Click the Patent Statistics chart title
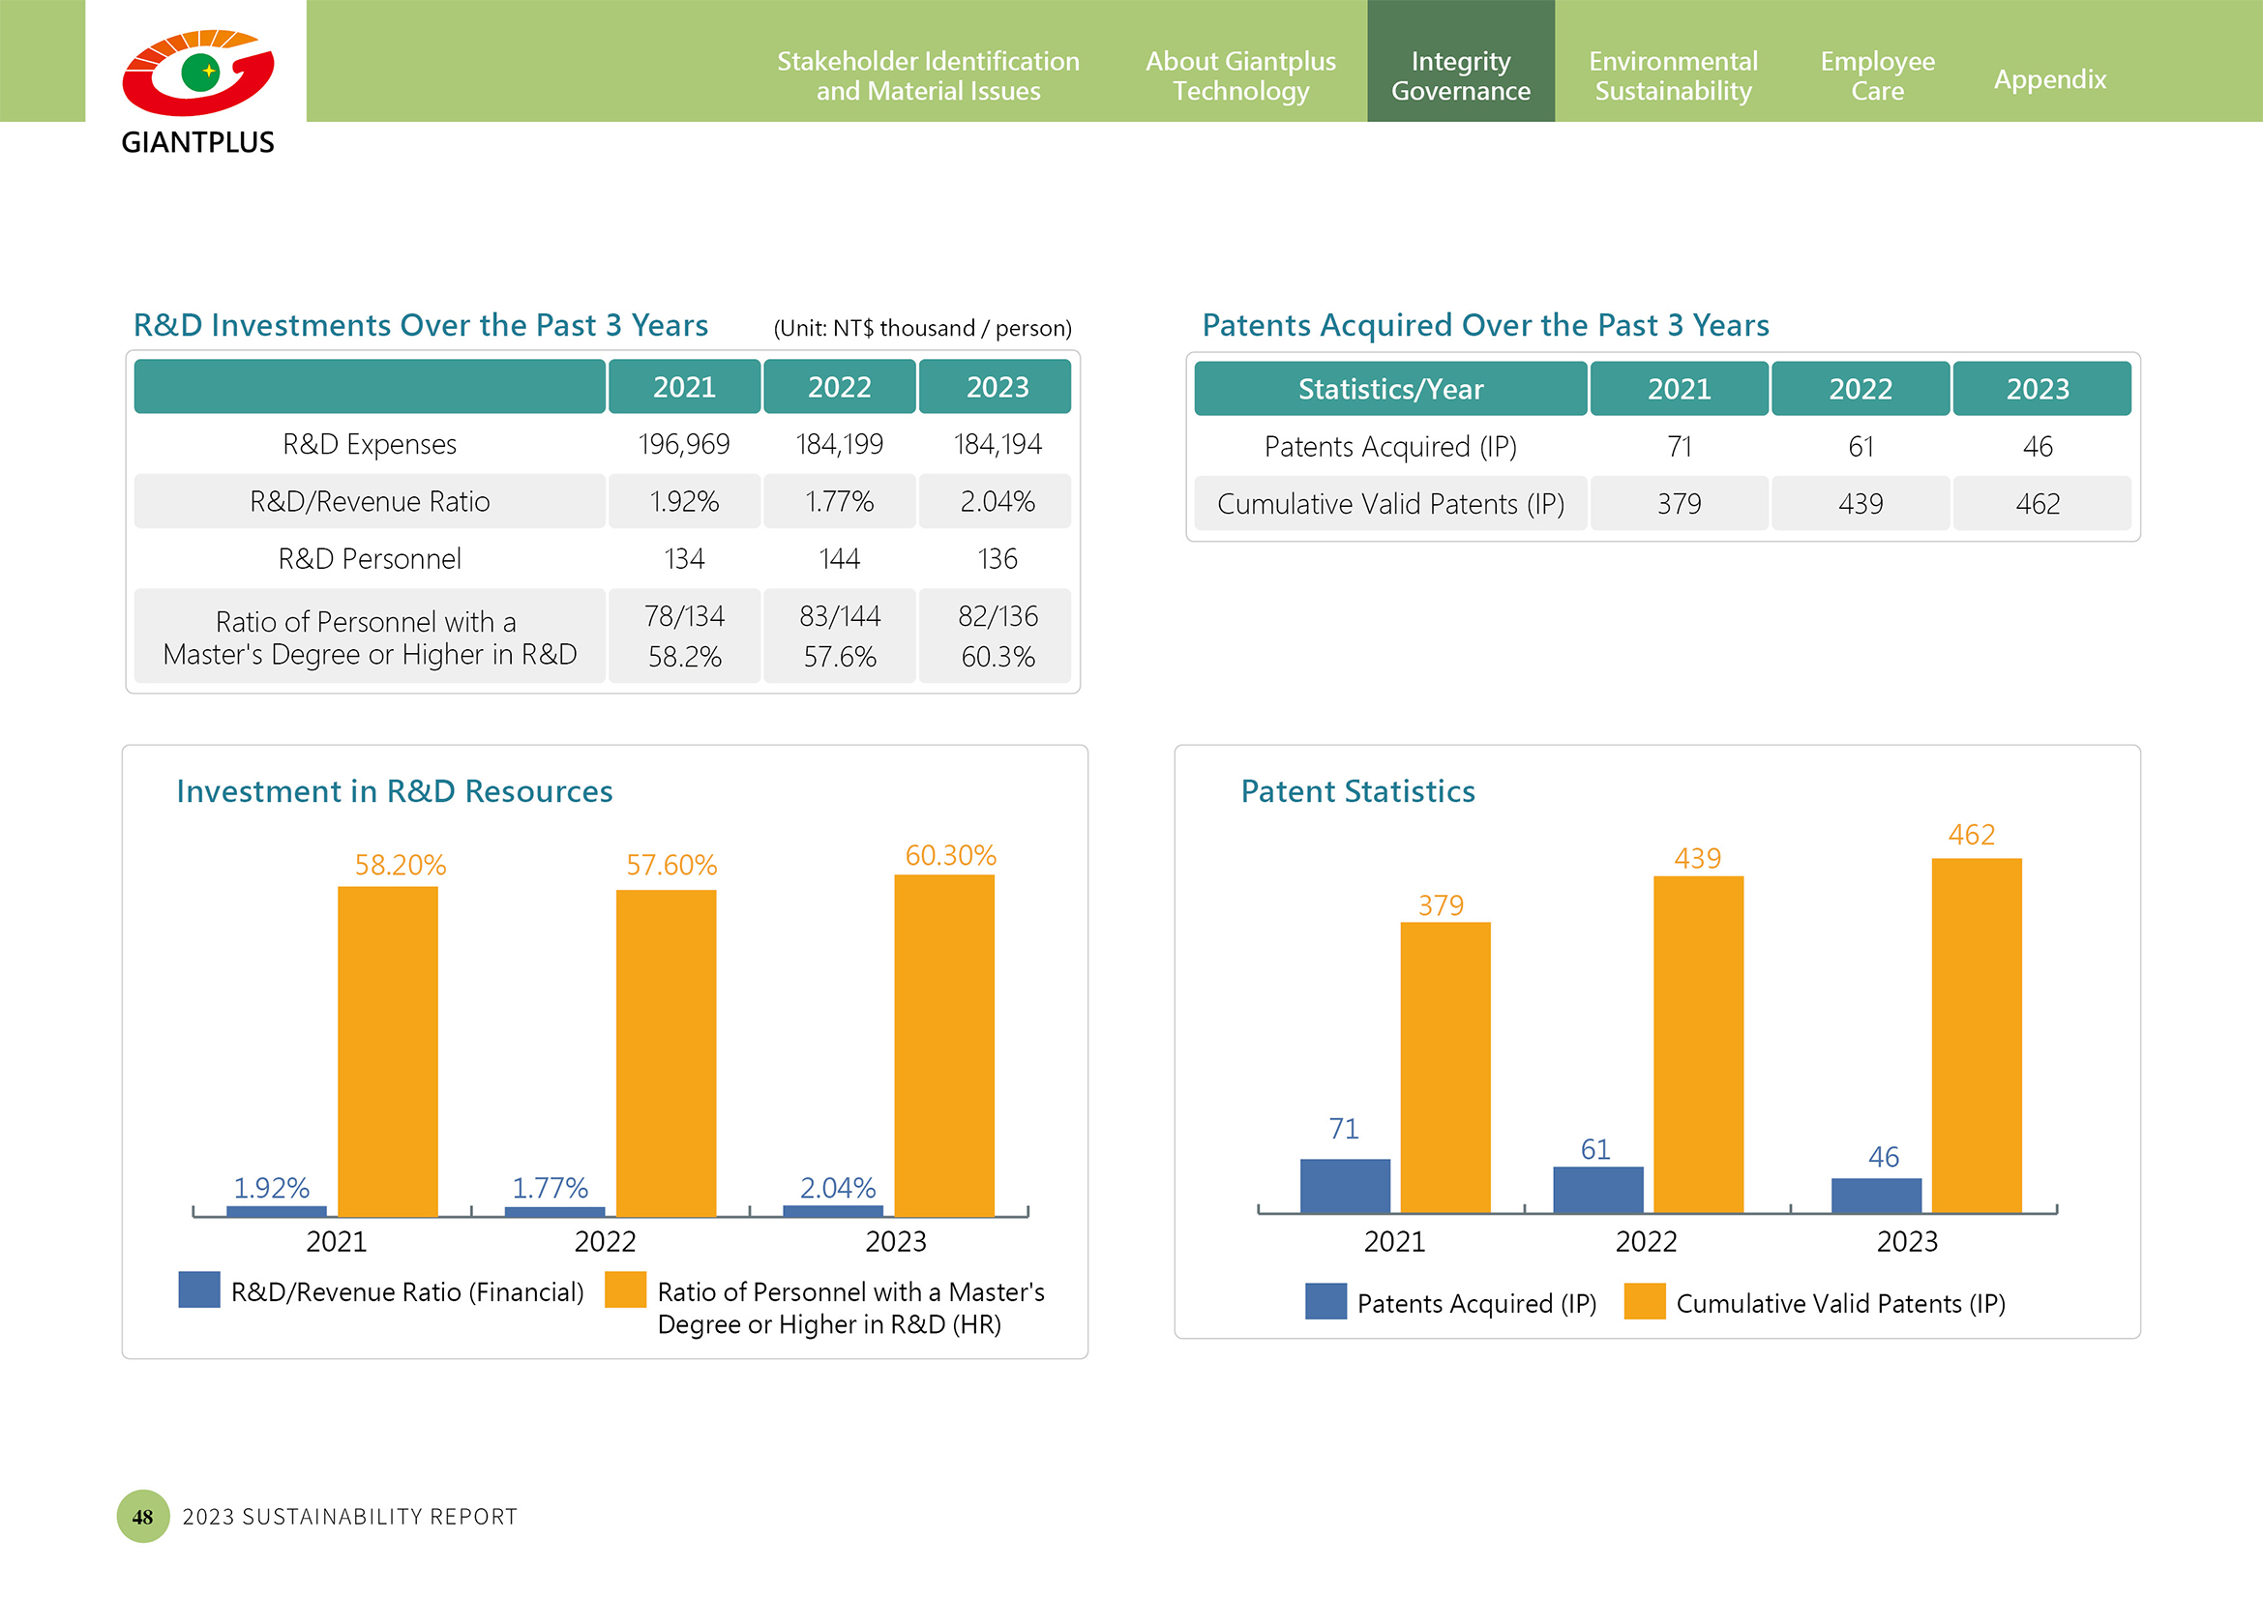The image size is (2263, 1599). [1357, 791]
